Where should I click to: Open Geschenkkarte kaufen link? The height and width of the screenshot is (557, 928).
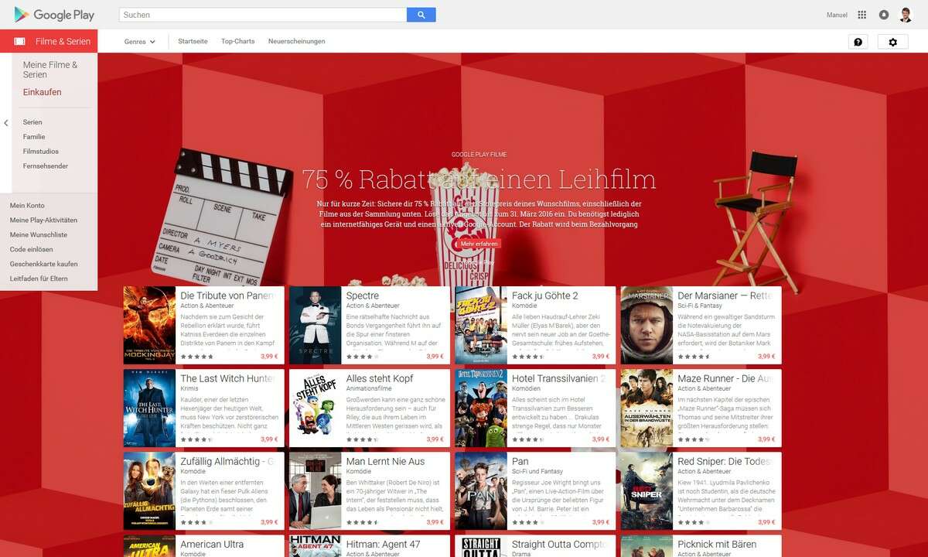[x=43, y=265]
